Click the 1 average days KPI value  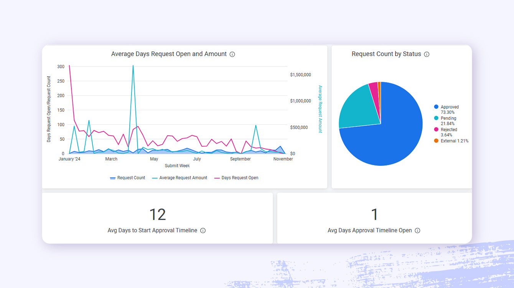374,215
